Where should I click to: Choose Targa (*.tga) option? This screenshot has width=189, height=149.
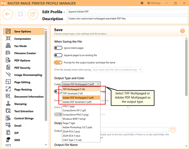[81, 123]
